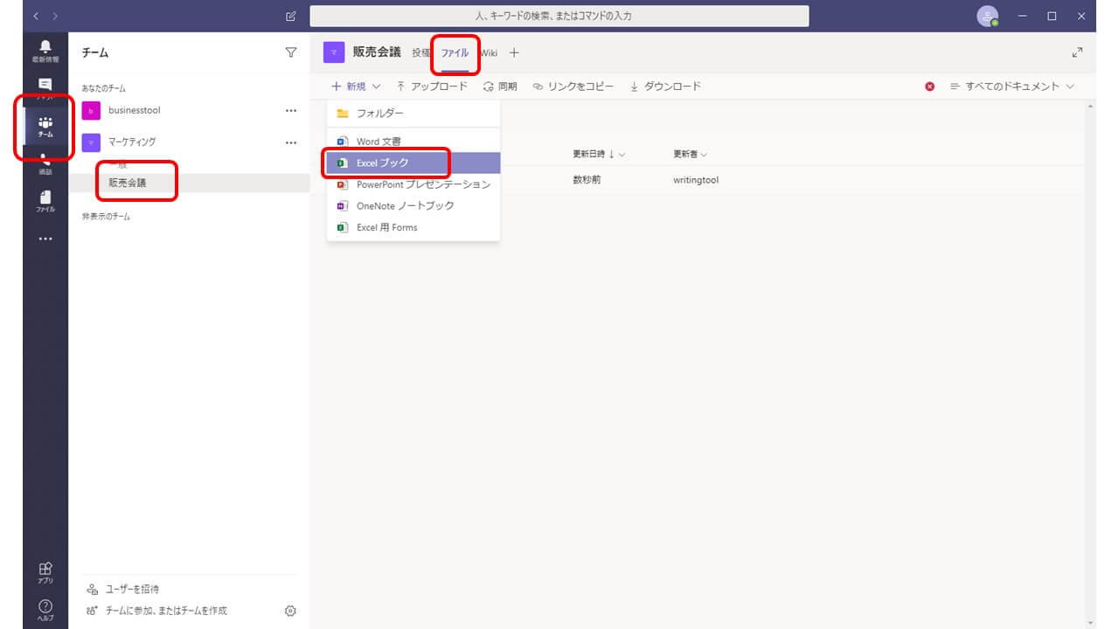Click the filter funnel icon in teams panel
Screen dimensions: 1119x629
(x=291, y=52)
